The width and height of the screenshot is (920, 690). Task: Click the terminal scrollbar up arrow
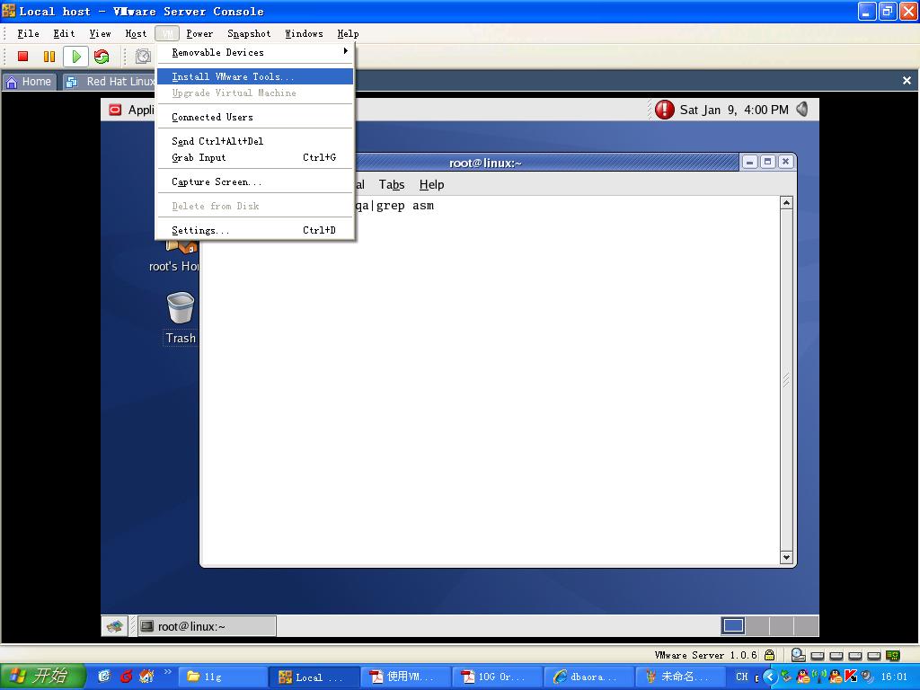coord(786,203)
